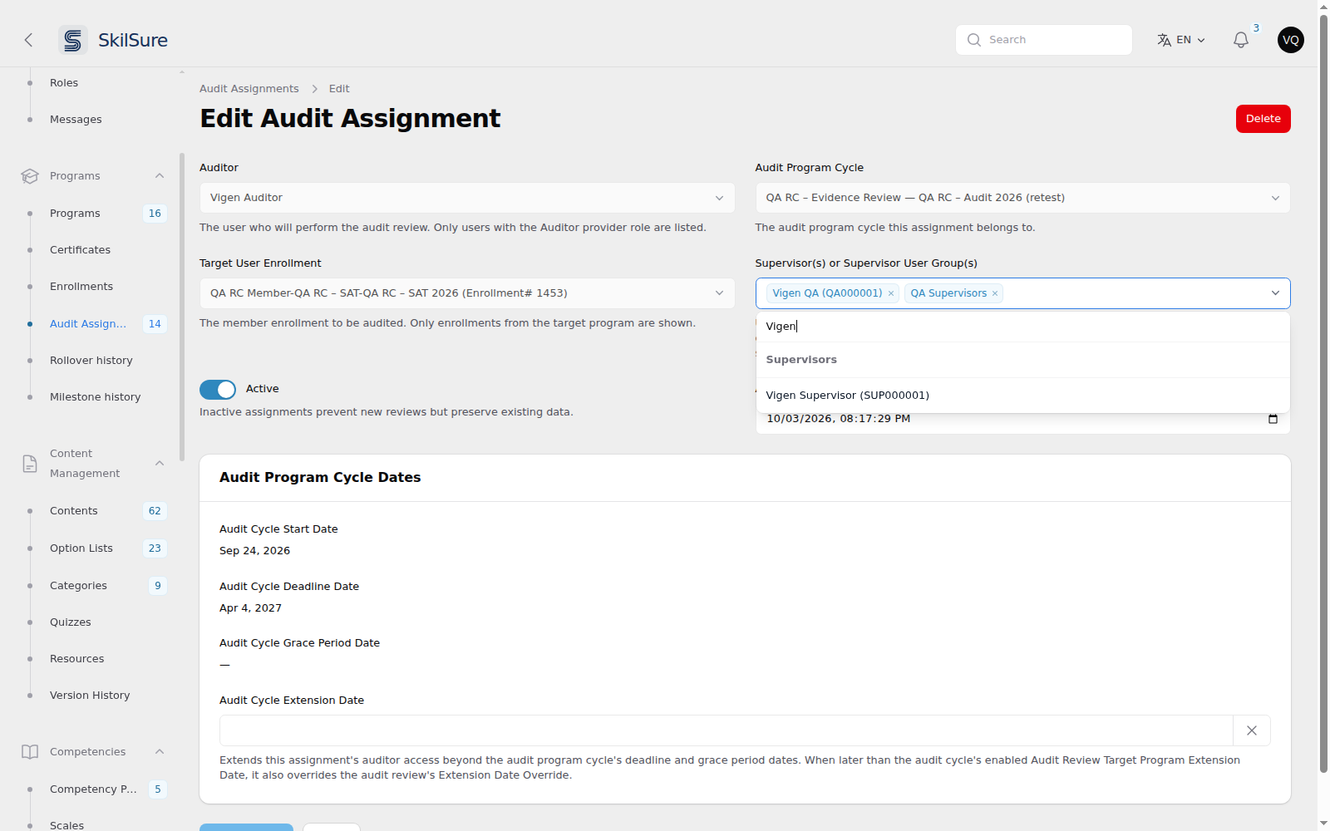This screenshot has width=1330, height=831.
Task: Open Enrollments in the sidebar
Action: click(81, 287)
